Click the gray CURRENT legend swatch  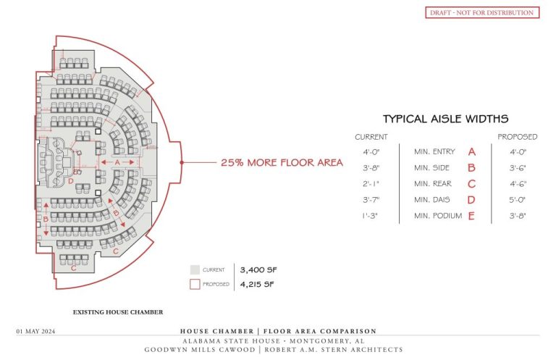[195, 269]
